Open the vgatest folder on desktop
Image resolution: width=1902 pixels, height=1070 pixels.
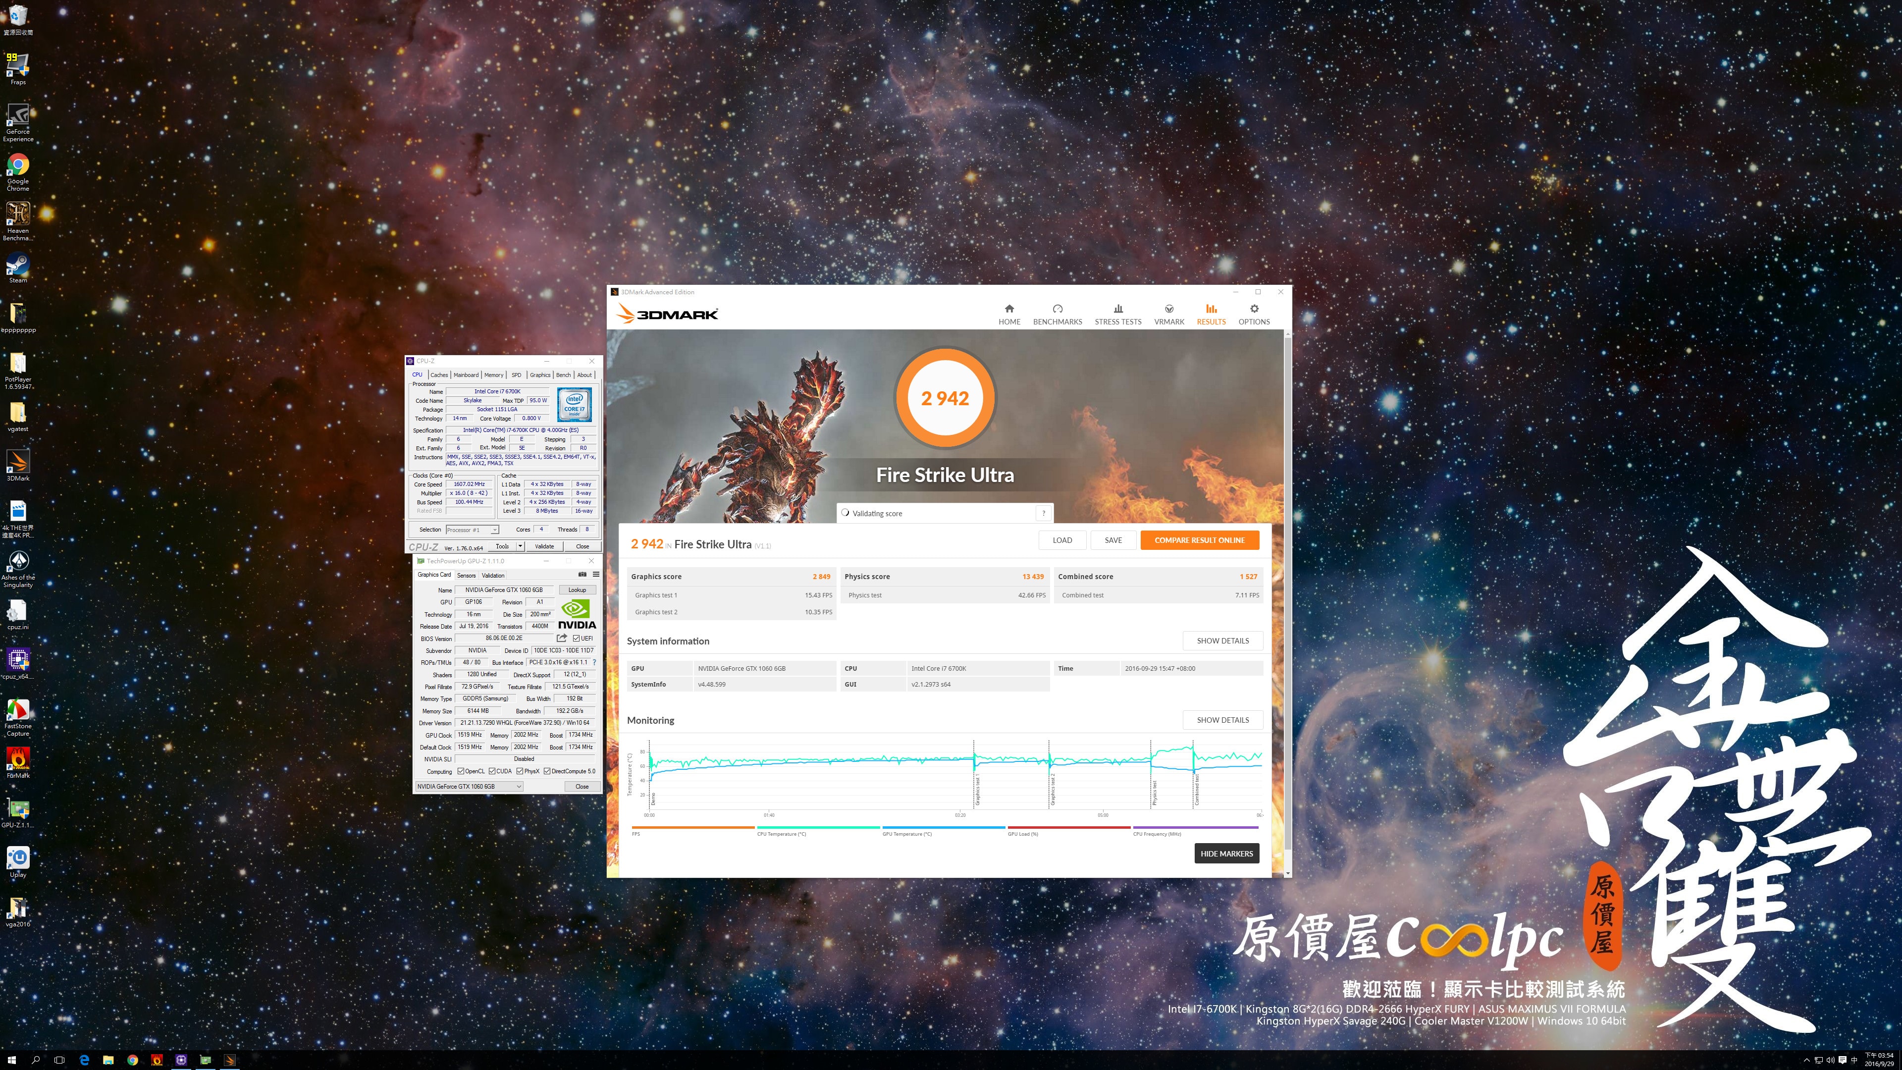tap(18, 417)
